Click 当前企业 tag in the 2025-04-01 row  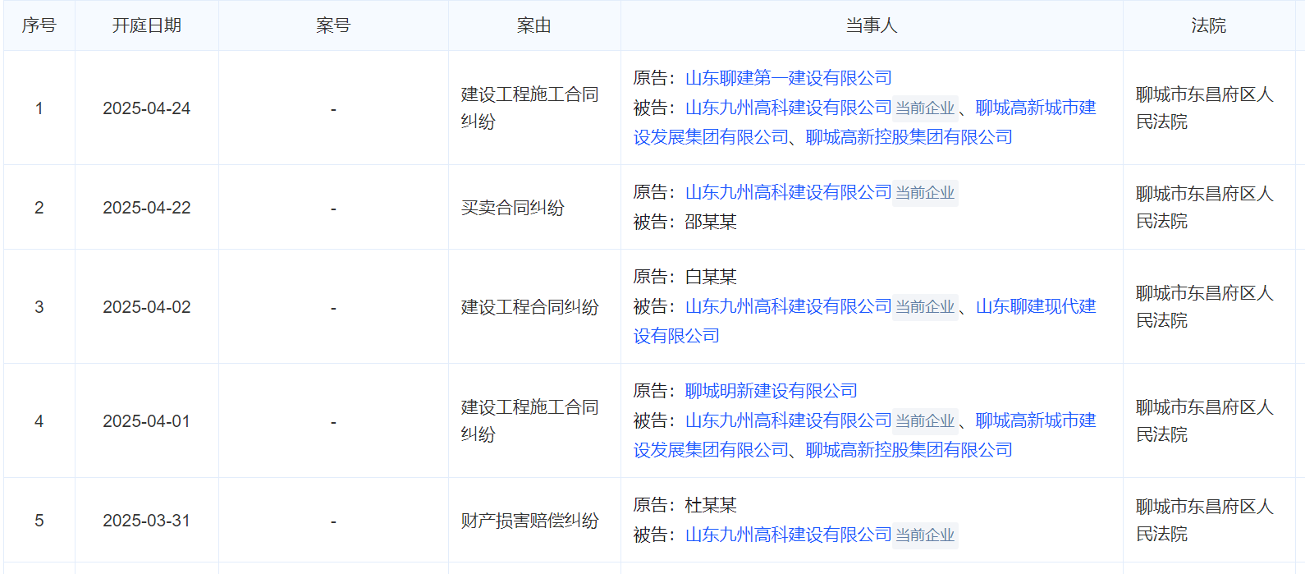pos(925,421)
